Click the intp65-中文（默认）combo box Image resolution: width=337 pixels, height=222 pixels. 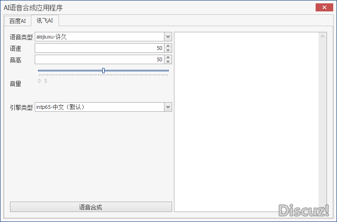coord(100,107)
